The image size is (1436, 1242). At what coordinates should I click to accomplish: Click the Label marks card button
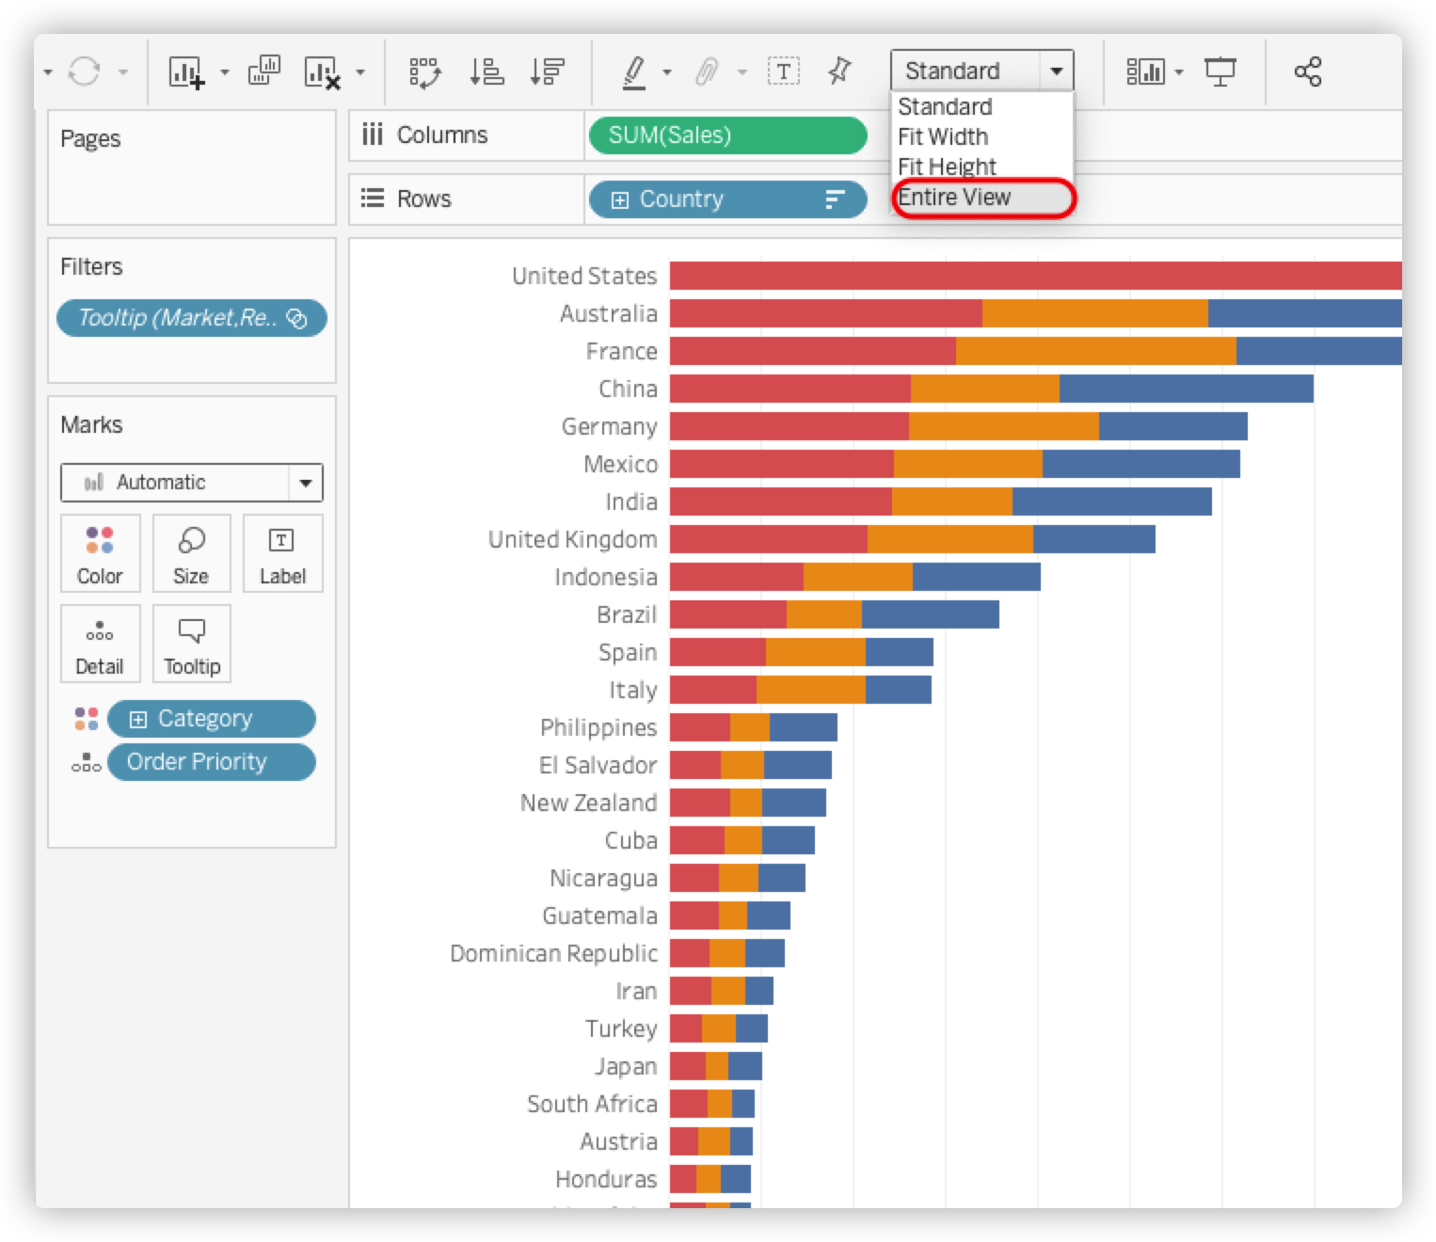[x=282, y=553]
